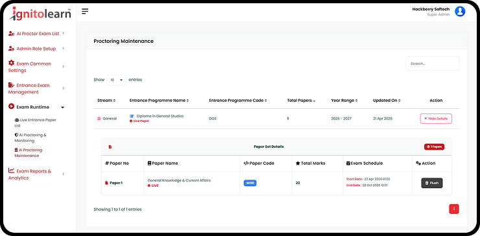Click the LIVE status under paper name
This screenshot has width=480, height=236.
[x=153, y=185]
